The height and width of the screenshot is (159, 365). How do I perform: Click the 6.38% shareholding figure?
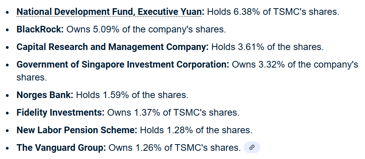pyautogui.click(x=246, y=12)
